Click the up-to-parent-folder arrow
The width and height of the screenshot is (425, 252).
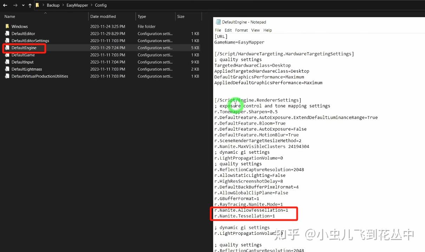click(x=30, y=5)
